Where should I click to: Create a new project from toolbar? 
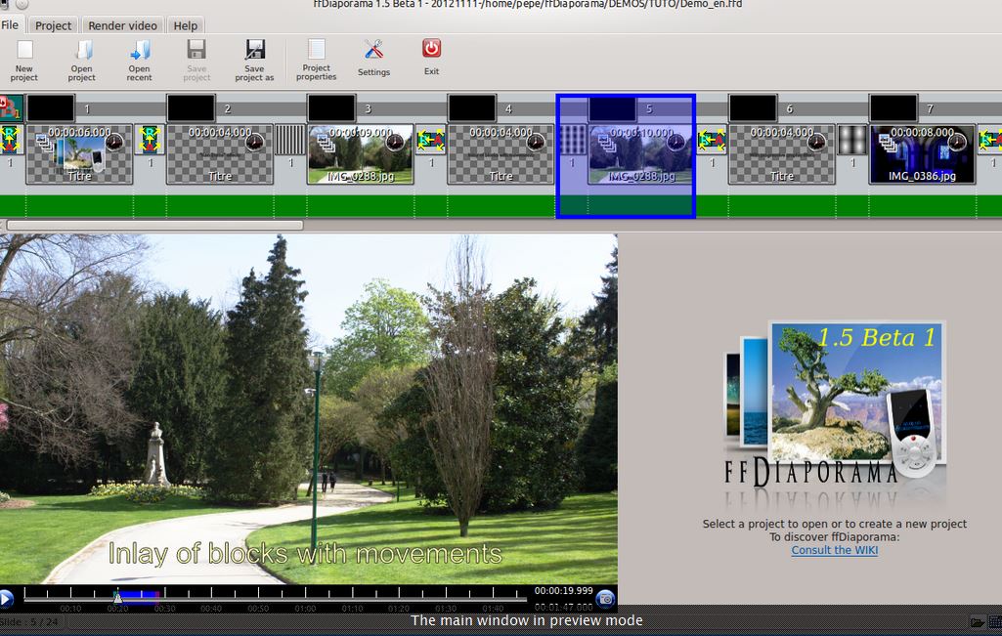tap(24, 61)
